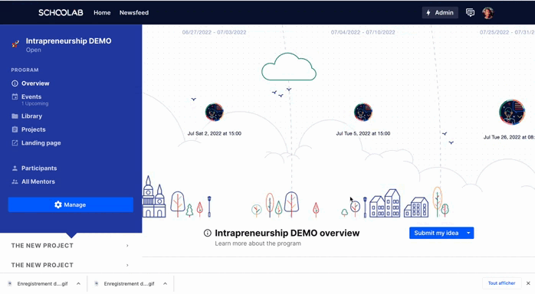Click Tout afficher downloads button
The image size is (535, 294).
click(x=501, y=283)
